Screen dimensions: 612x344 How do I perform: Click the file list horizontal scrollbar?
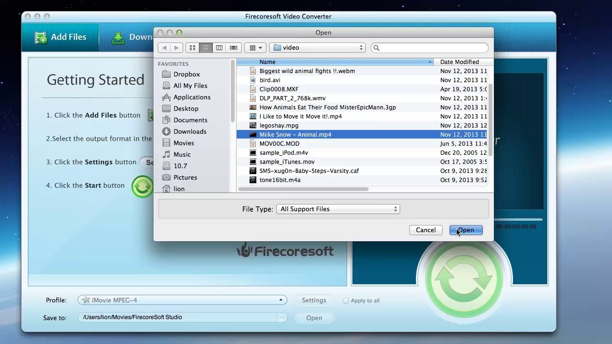[x=303, y=189]
